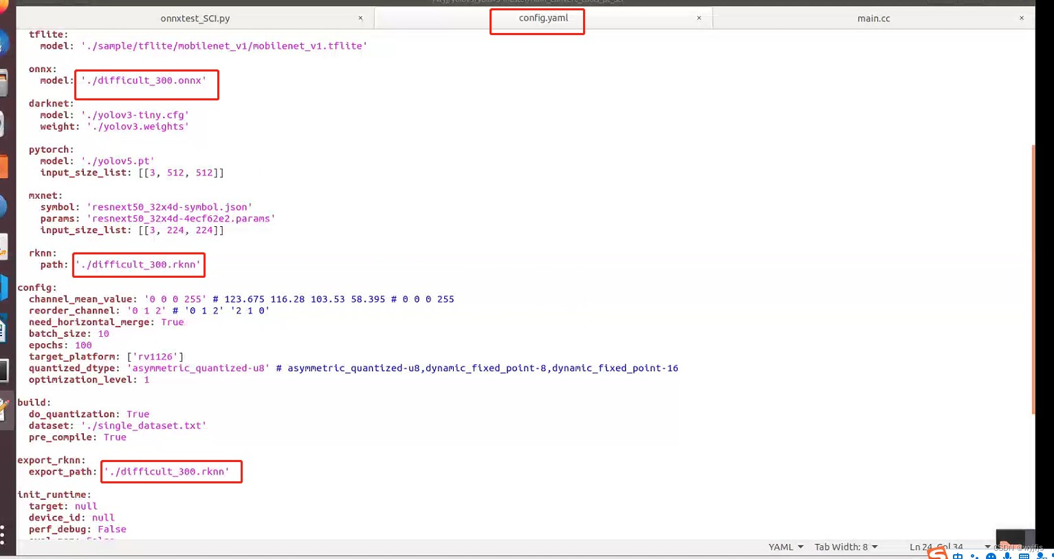1054x559 pixels.
Task: Open the YAML language dropdown
Action: [786, 547]
